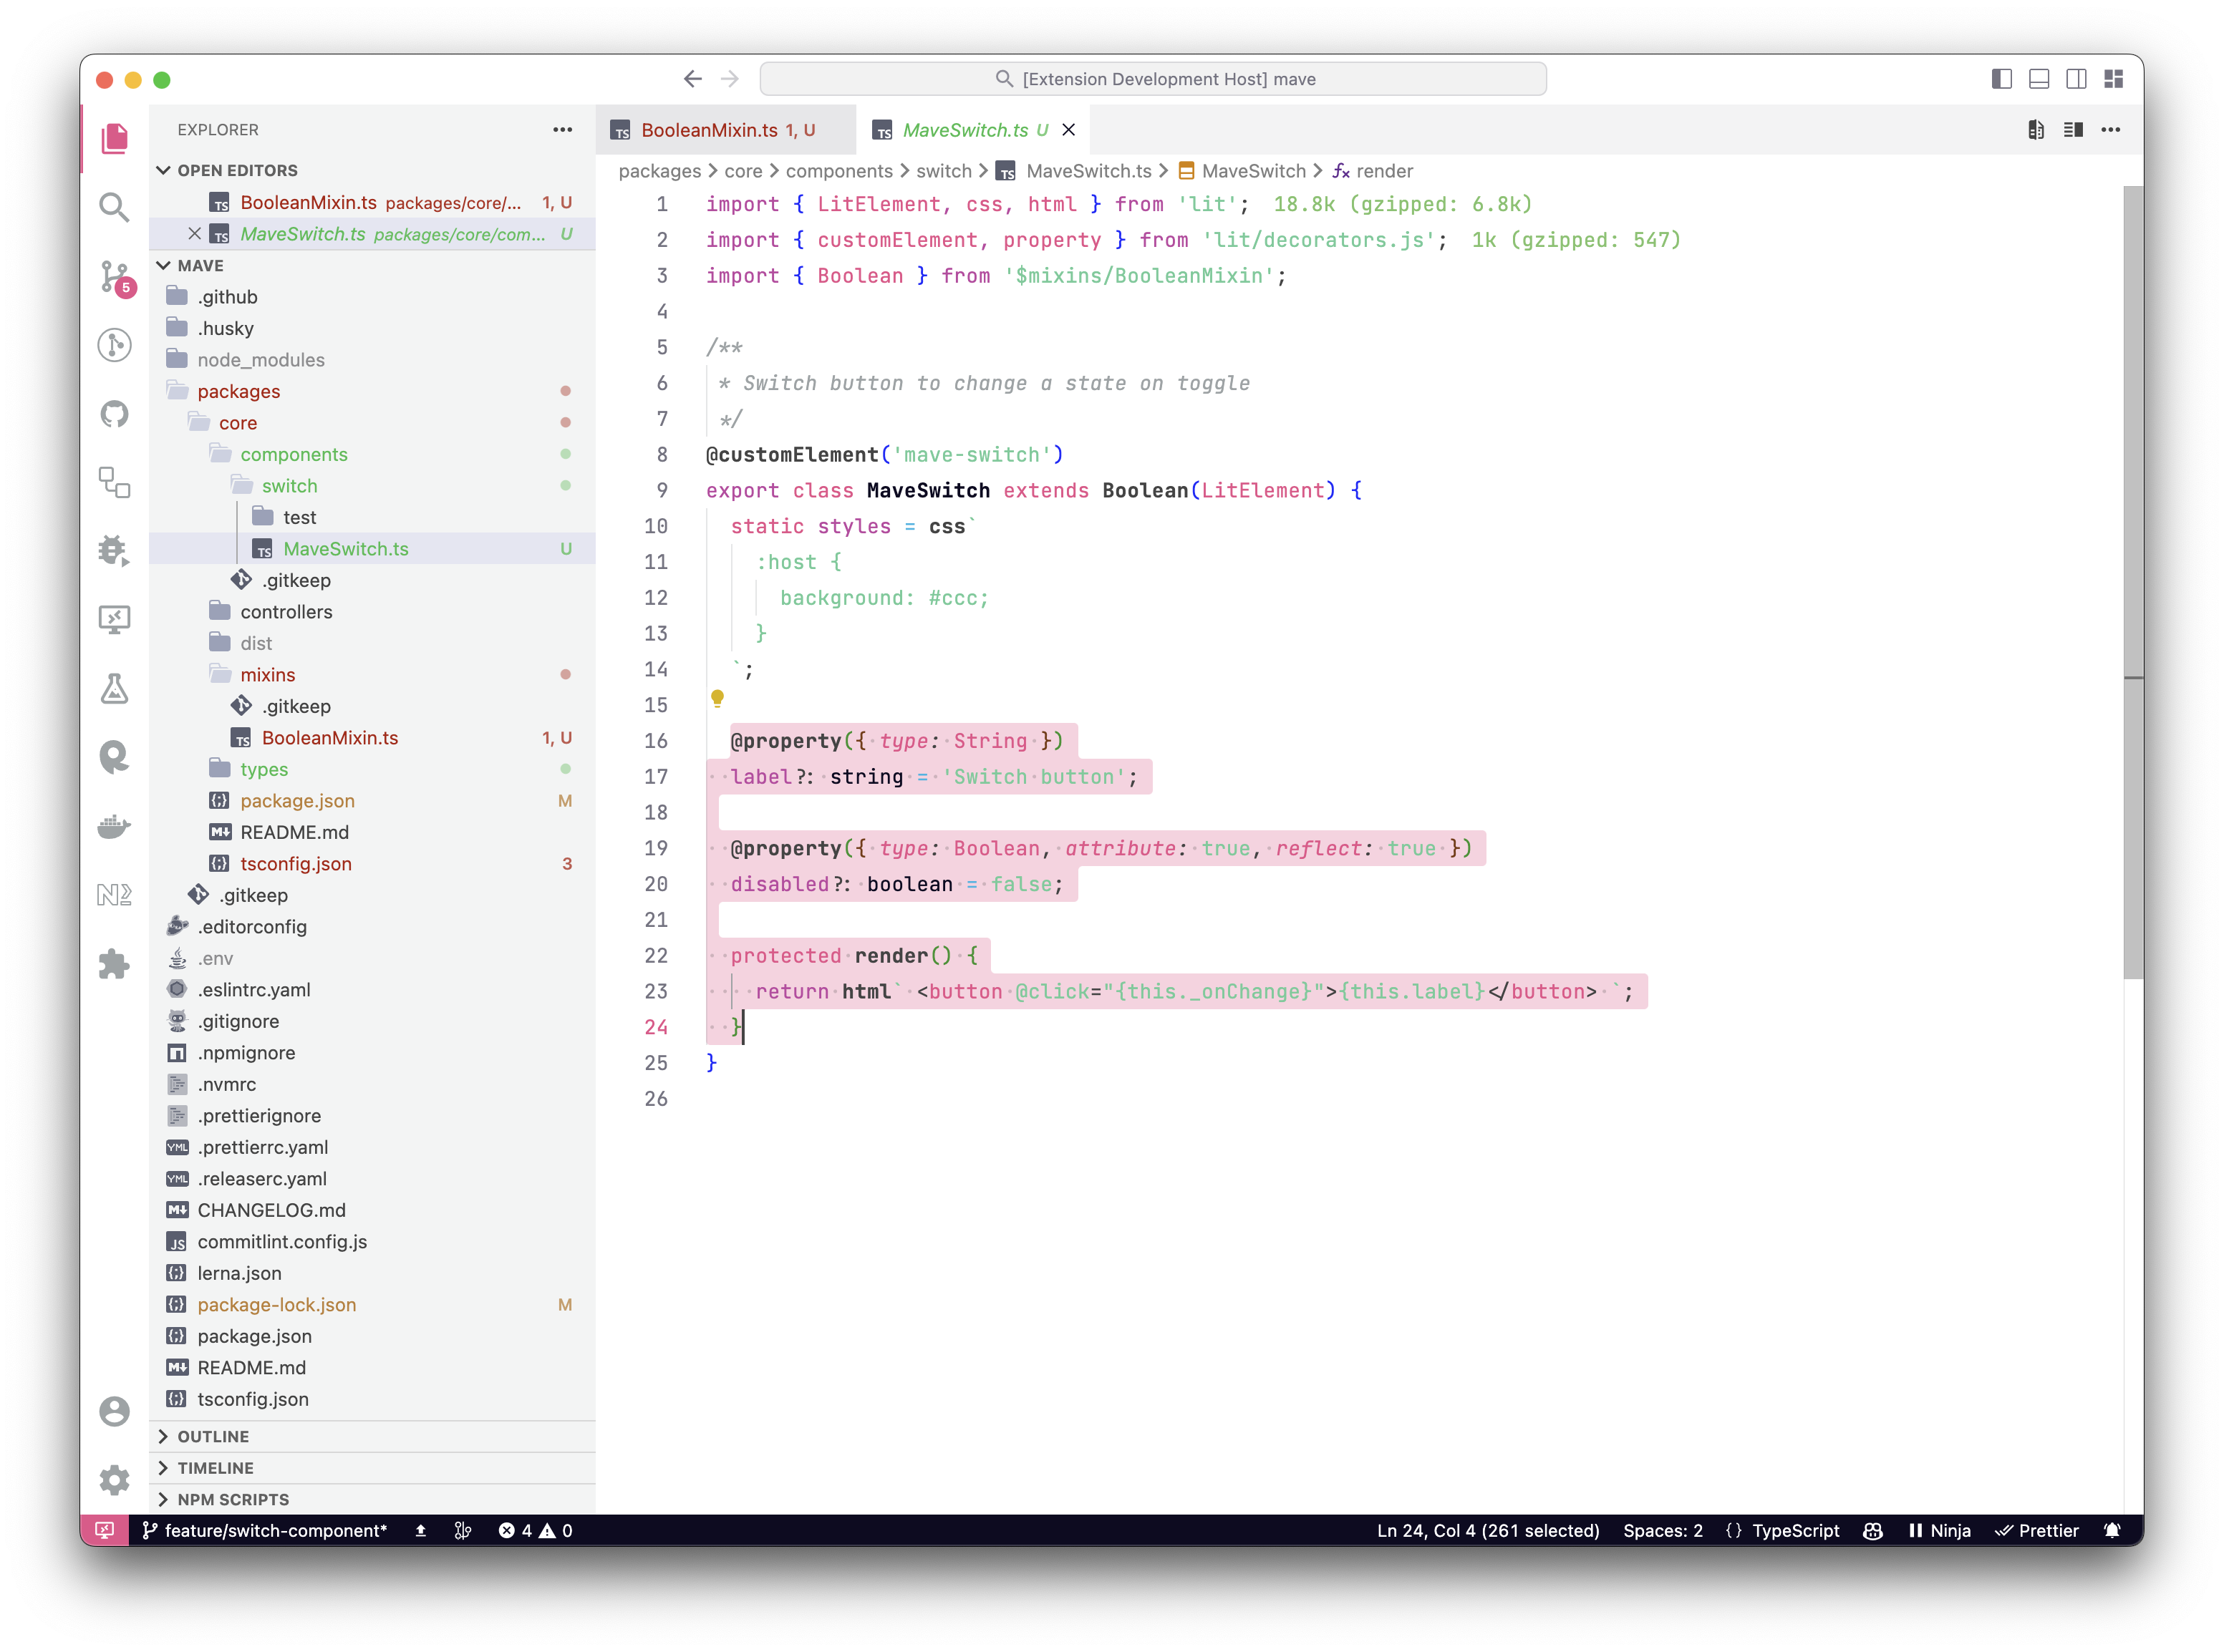Expand the node_modules folder
Screen dimensions: 2224x1652
pos(372,360)
